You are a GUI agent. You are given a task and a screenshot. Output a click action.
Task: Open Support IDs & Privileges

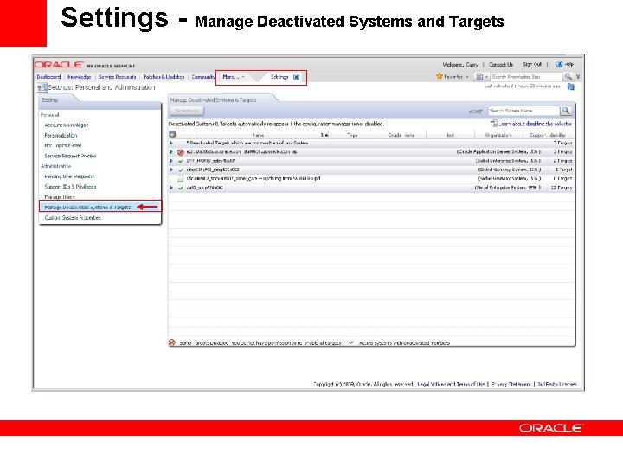point(70,187)
